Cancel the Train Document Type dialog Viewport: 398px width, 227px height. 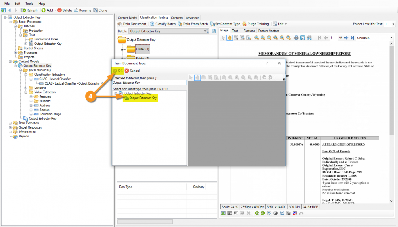click(x=132, y=71)
